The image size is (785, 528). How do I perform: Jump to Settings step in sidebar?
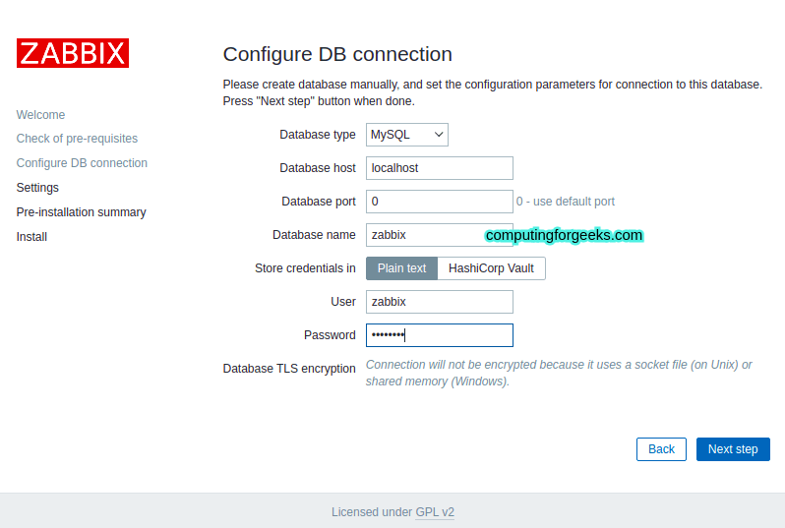coord(37,188)
